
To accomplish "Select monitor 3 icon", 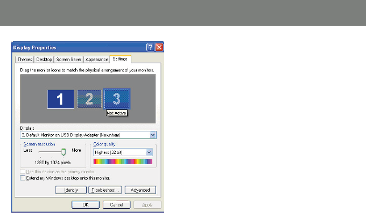I will [x=117, y=99].
